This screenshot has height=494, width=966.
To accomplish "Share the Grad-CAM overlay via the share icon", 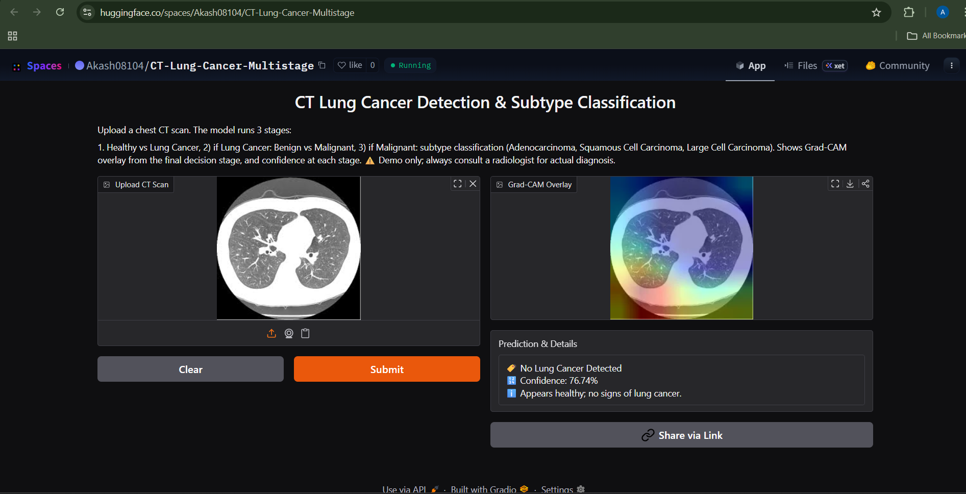I will point(865,184).
